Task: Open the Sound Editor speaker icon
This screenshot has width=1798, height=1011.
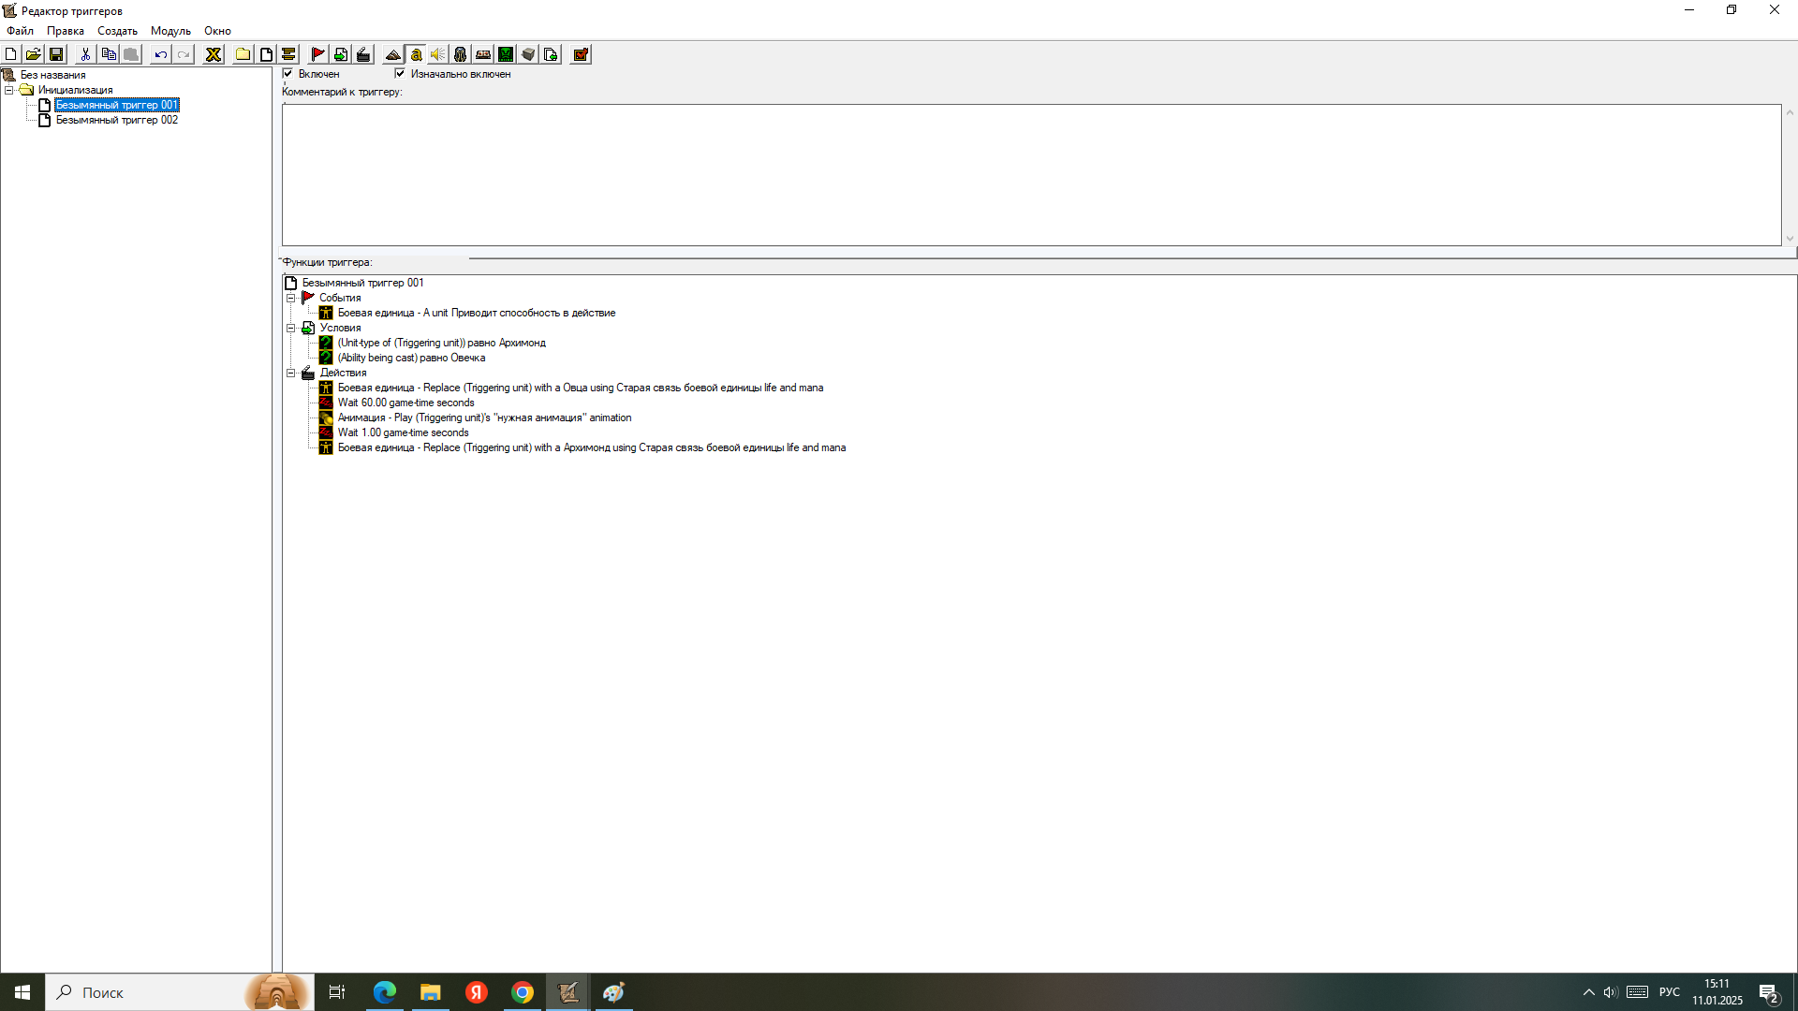Action: coord(438,54)
